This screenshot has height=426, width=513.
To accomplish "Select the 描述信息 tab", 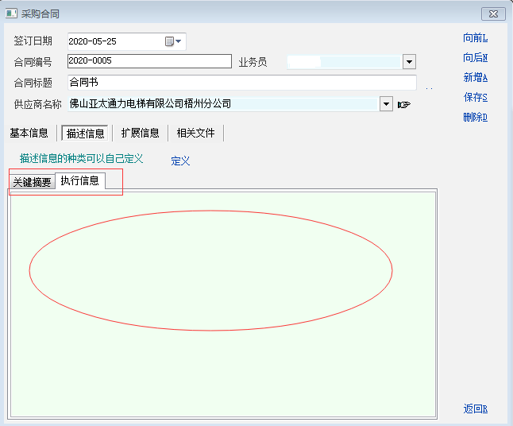I will click(x=85, y=133).
